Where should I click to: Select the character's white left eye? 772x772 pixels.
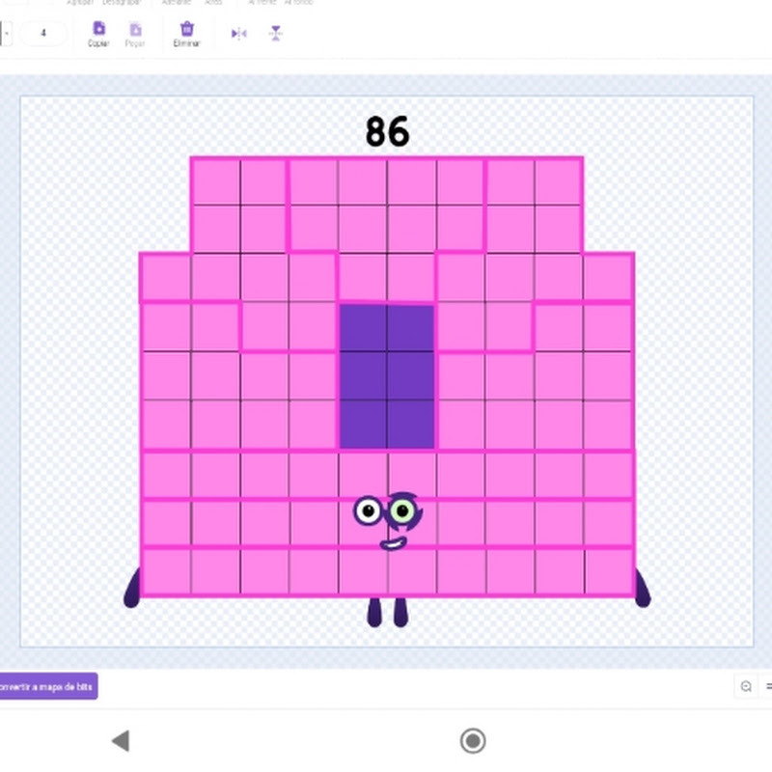(368, 510)
